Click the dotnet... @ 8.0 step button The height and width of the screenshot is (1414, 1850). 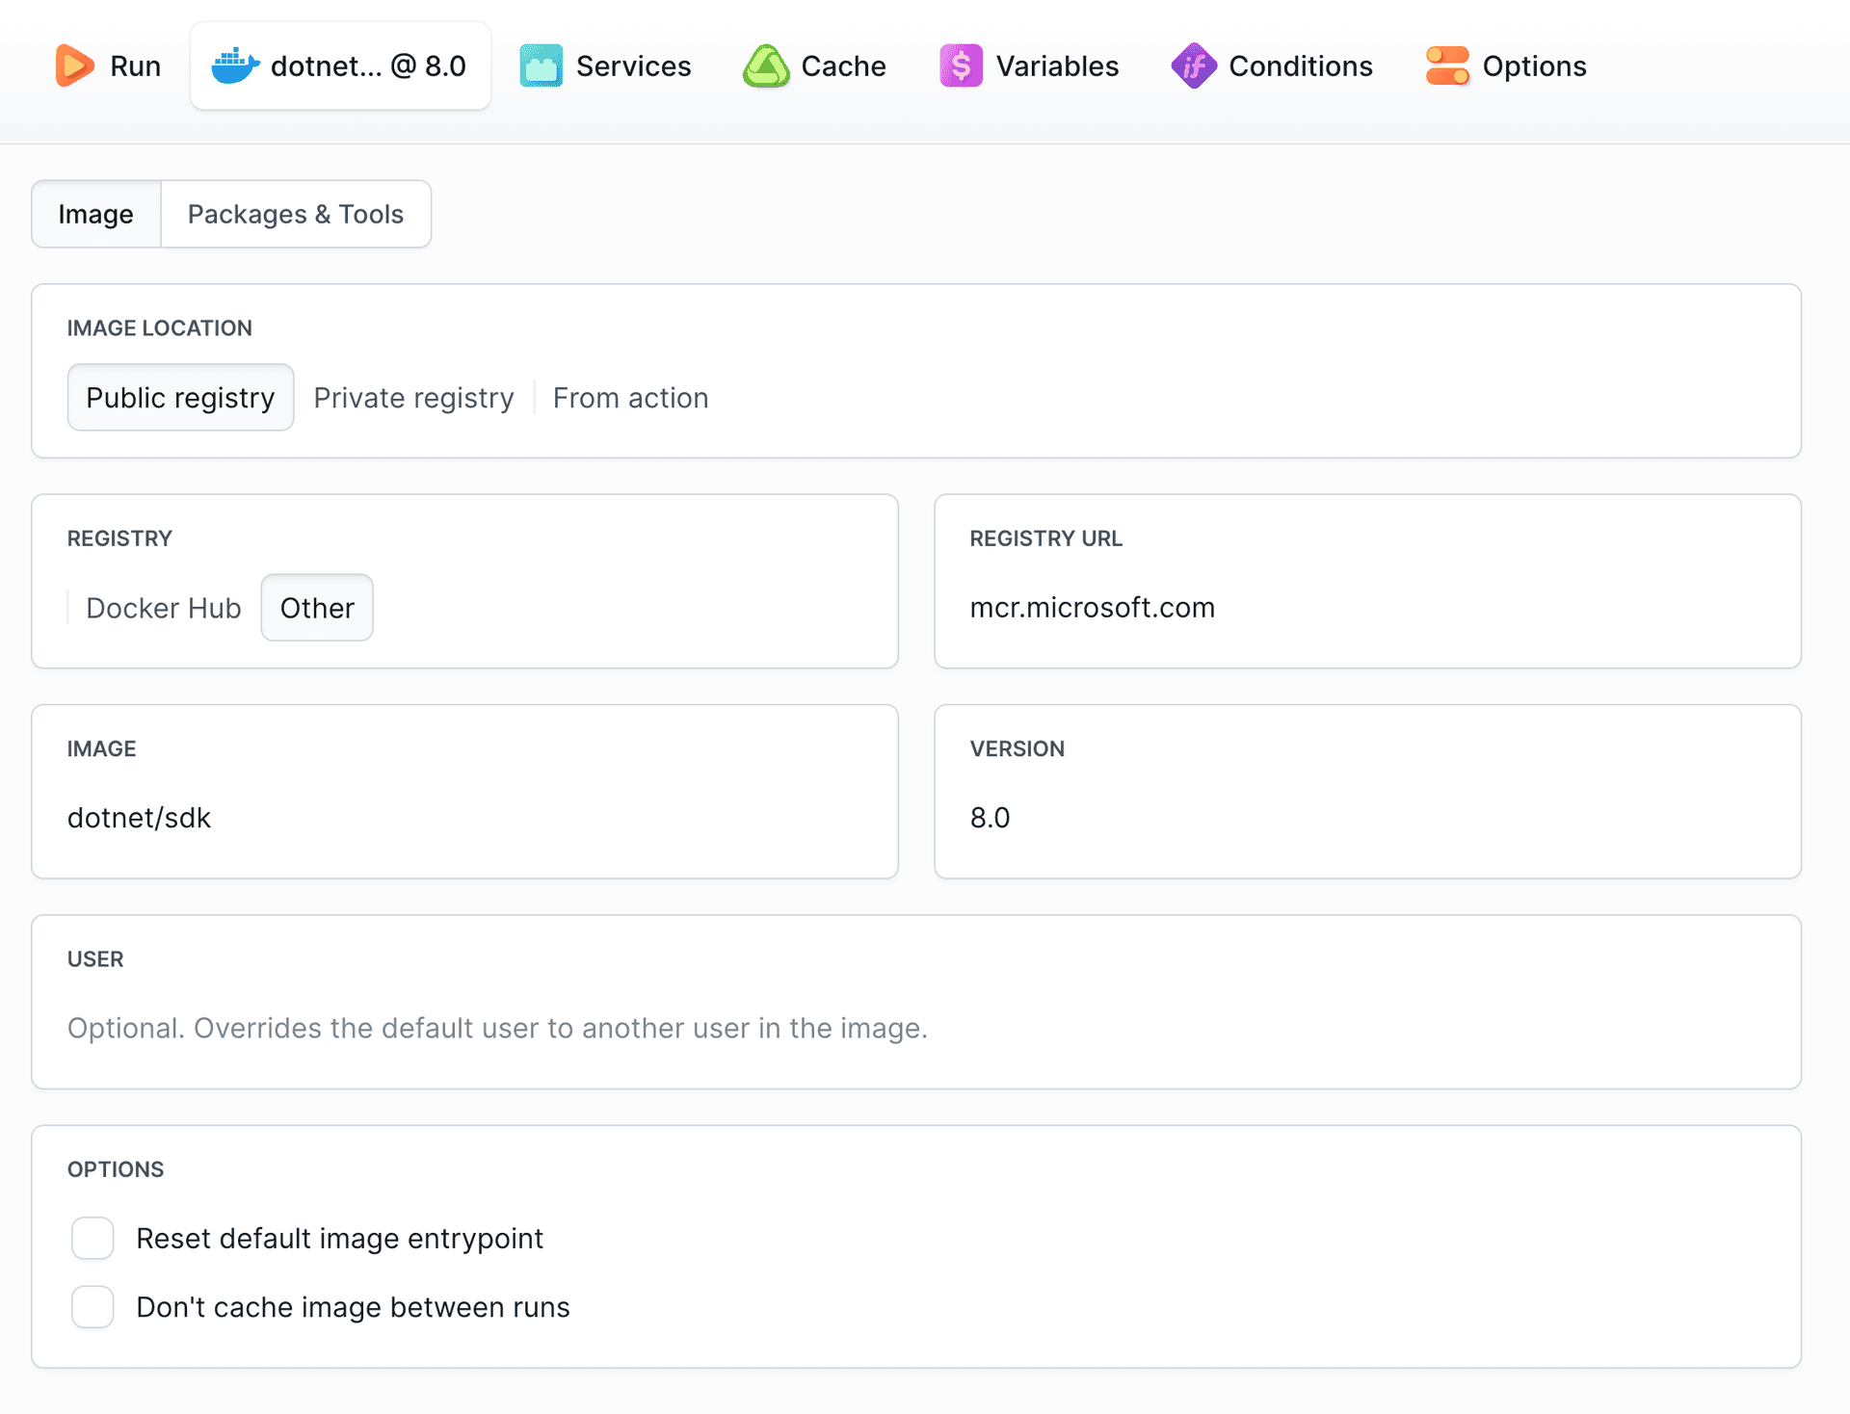click(x=340, y=65)
